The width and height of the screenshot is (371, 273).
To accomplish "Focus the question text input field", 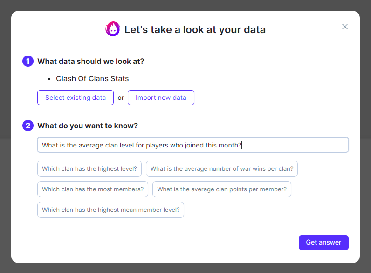I will click(x=192, y=145).
